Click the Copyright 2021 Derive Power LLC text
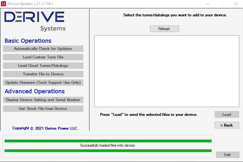This screenshot has height=162, width=243. pos(45,128)
